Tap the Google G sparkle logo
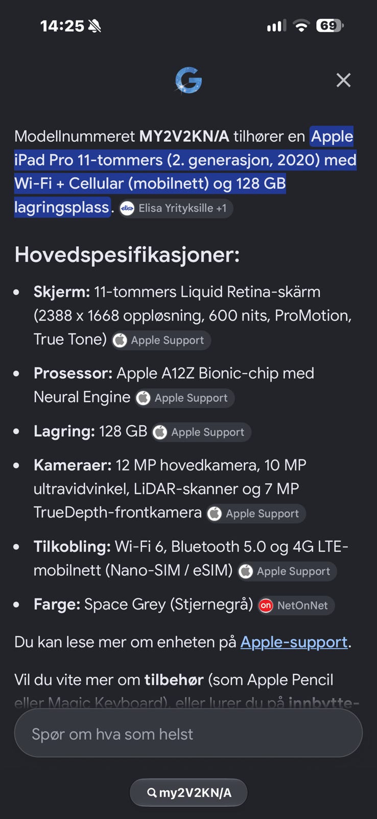The height and width of the screenshot is (819, 377). pos(188,80)
